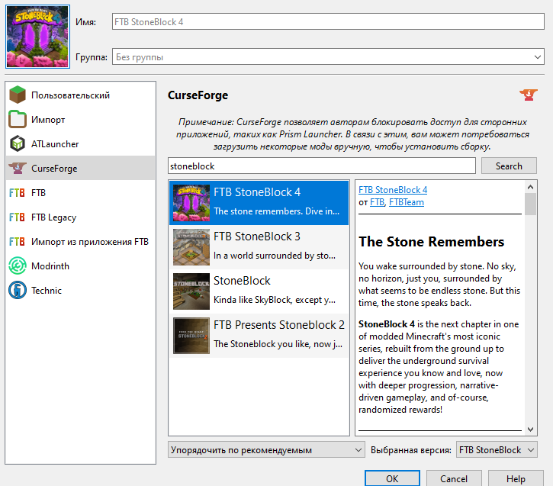This screenshot has height=486, width=553.
Task: Click the StoneBlock 4 instance icon image
Action: 37,37
